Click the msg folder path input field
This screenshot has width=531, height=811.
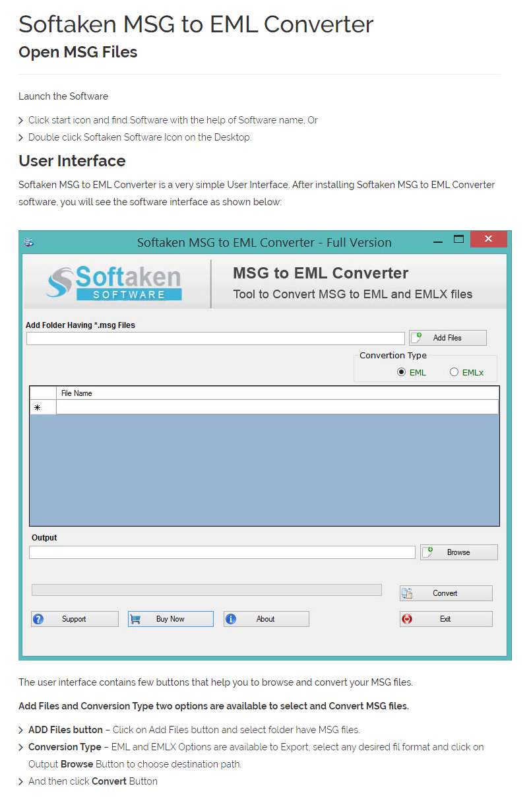(216, 339)
